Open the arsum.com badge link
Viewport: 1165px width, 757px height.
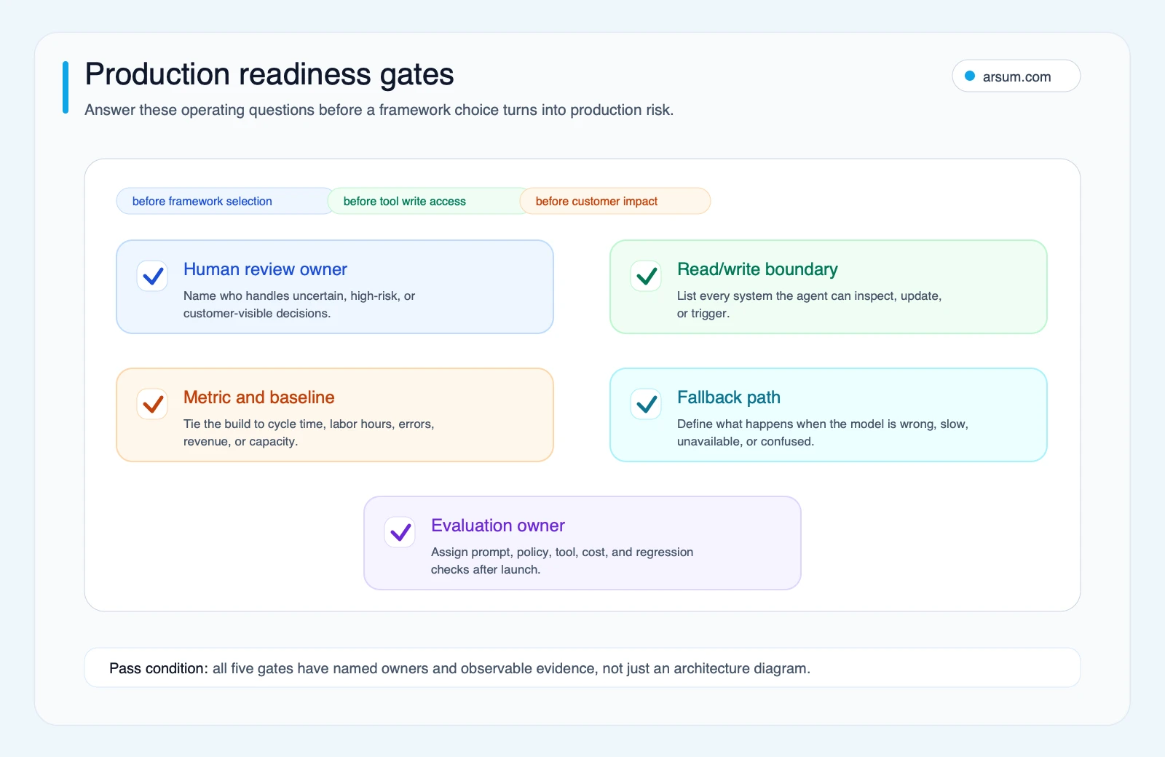(1016, 76)
